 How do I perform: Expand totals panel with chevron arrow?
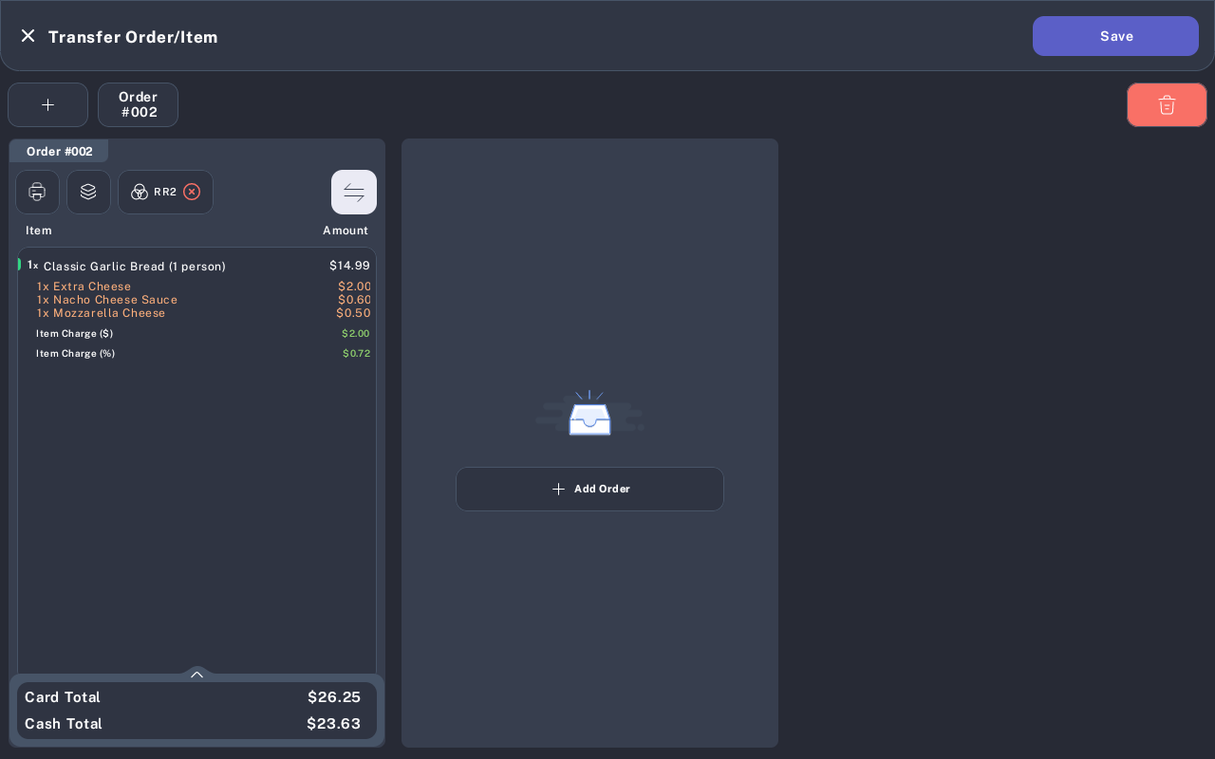pyautogui.click(x=196, y=674)
